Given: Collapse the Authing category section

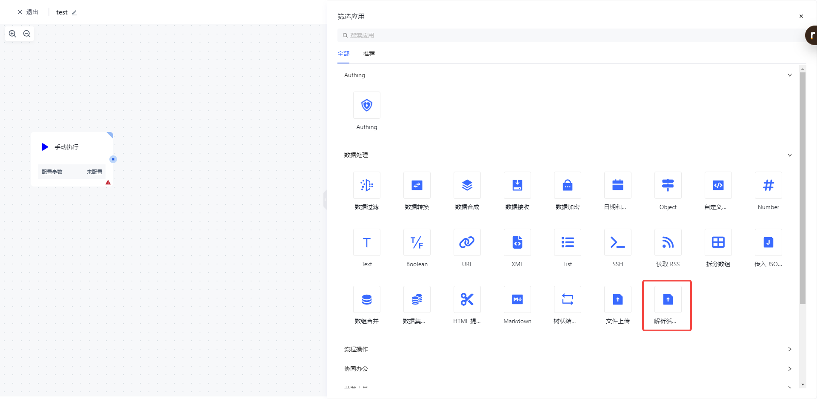Looking at the screenshot, I should (789, 75).
